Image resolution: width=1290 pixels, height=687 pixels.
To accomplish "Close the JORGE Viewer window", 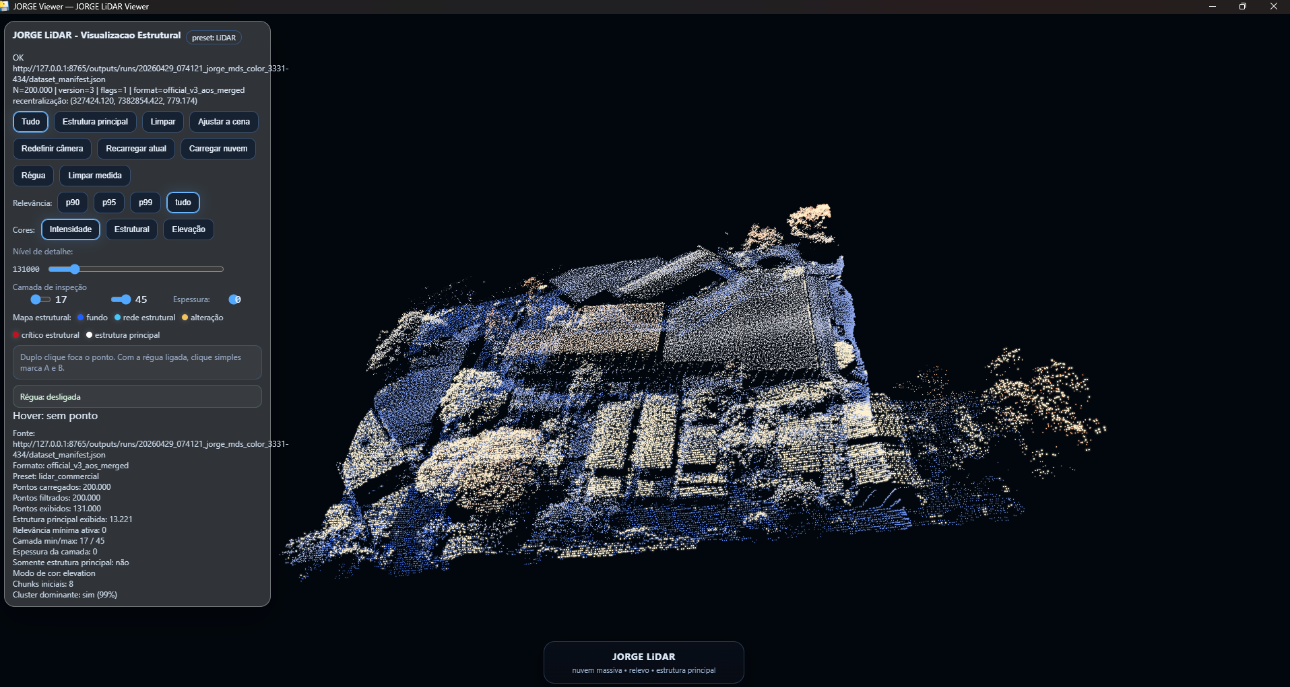I will tap(1274, 6).
